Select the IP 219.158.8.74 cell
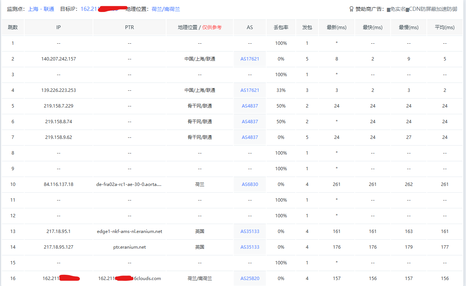This screenshot has height=286, width=466. [59, 122]
